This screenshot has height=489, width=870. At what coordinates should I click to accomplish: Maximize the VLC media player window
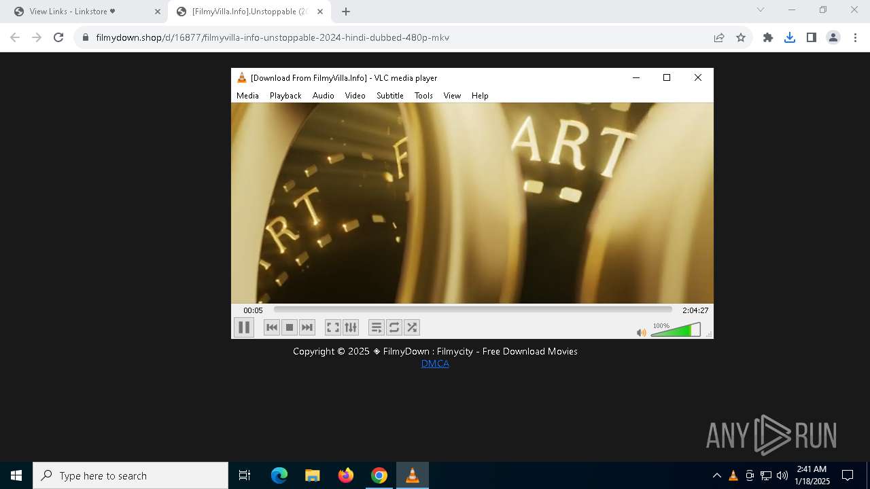coord(667,77)
